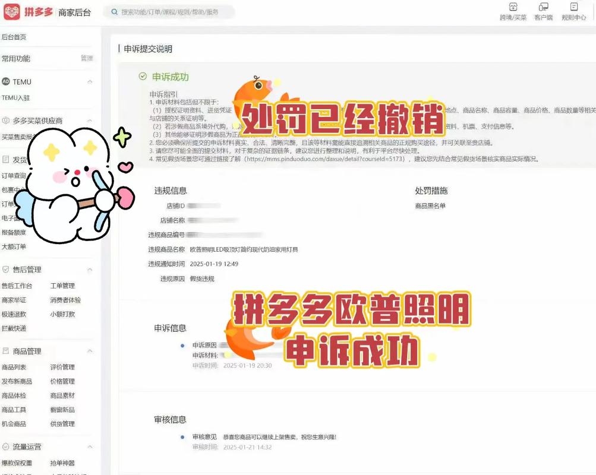
Task: Collapse the TEMU sidebar section
Action: pyautogui.click(x=90, y=81)
